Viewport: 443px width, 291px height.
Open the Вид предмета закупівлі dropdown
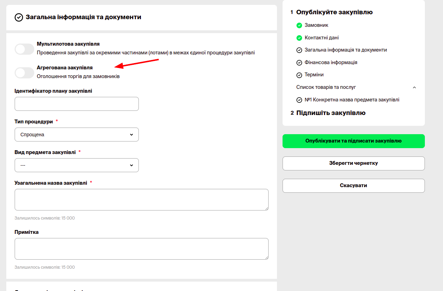(x=77, y=165)
